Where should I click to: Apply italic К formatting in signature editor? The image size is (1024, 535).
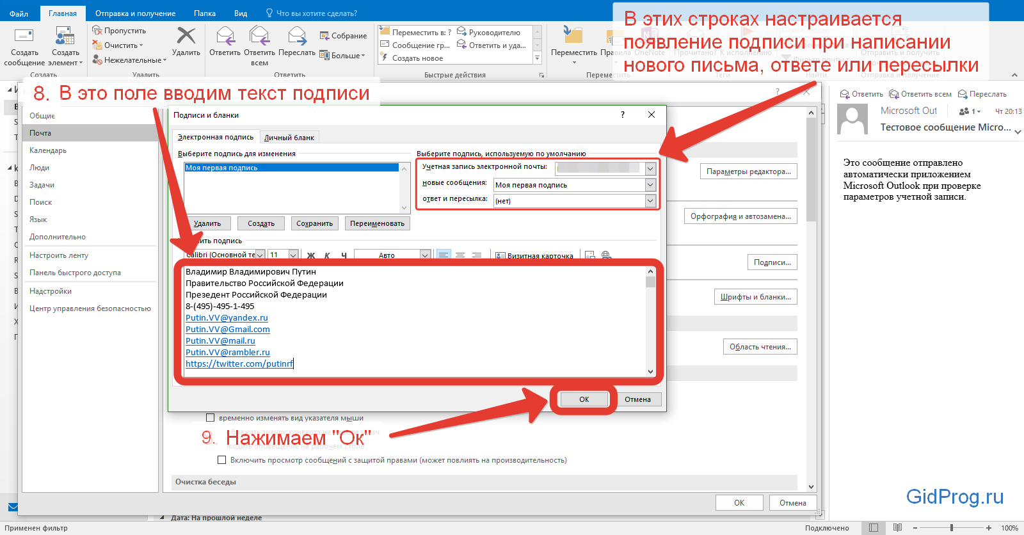coord(327,255)
